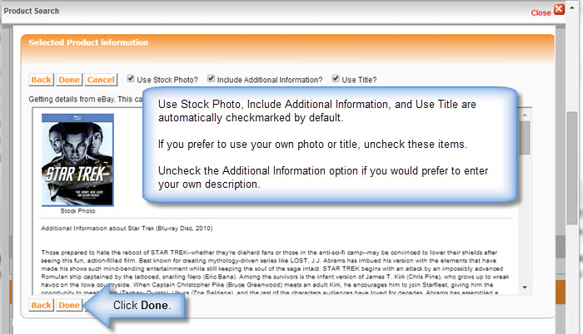Cancel the product selection
Screen dimensions: 583x334
tap(101, 80)
